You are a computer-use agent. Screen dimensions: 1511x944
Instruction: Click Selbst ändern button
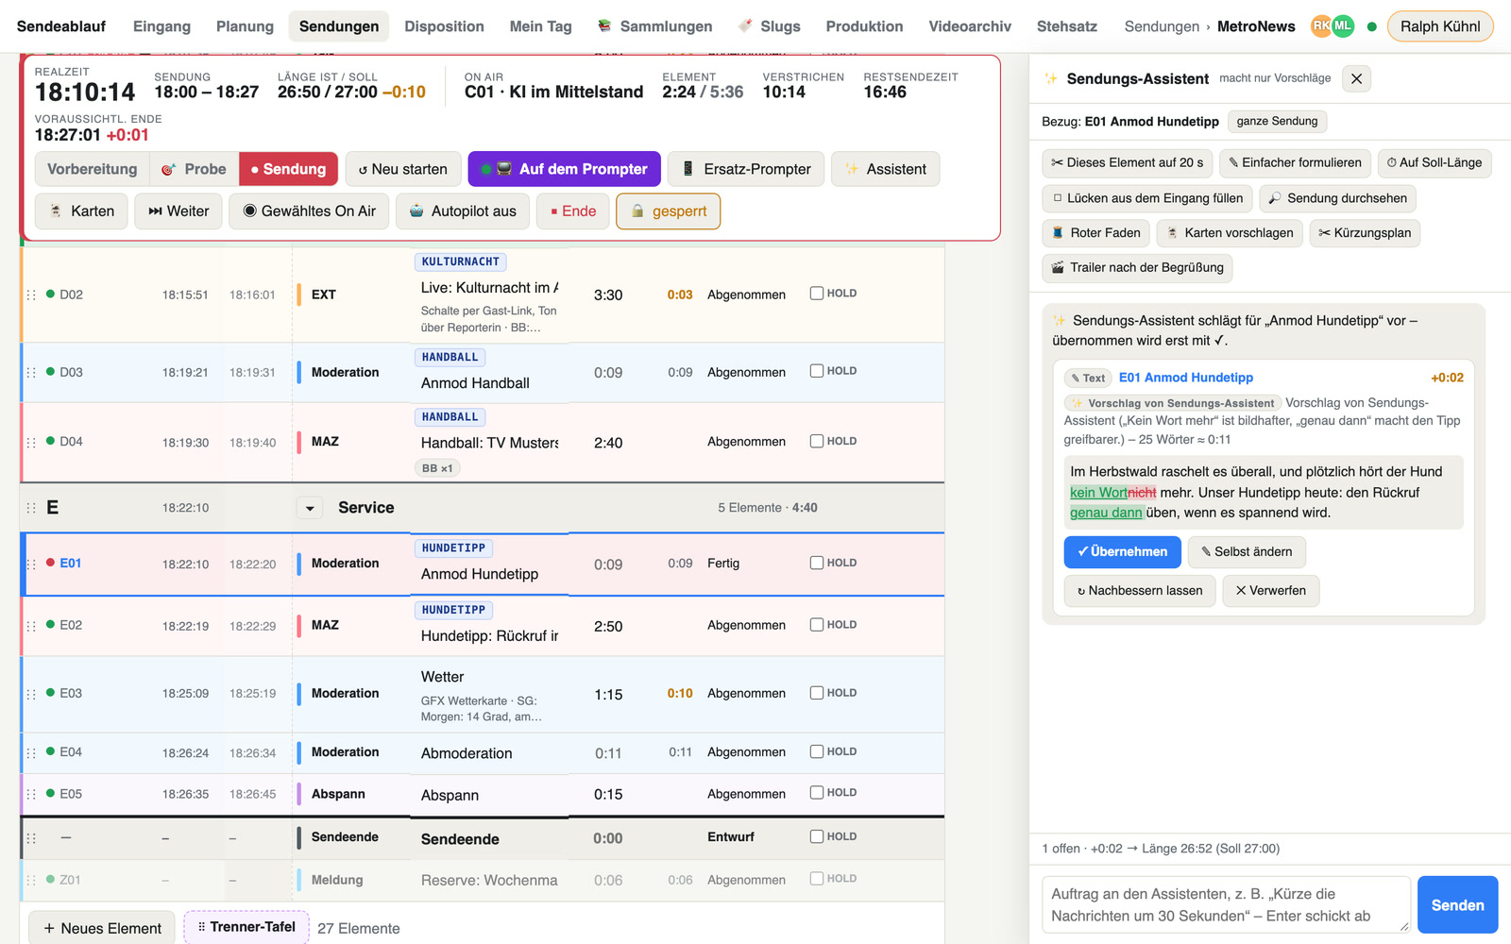click(x=1247, y=552)
